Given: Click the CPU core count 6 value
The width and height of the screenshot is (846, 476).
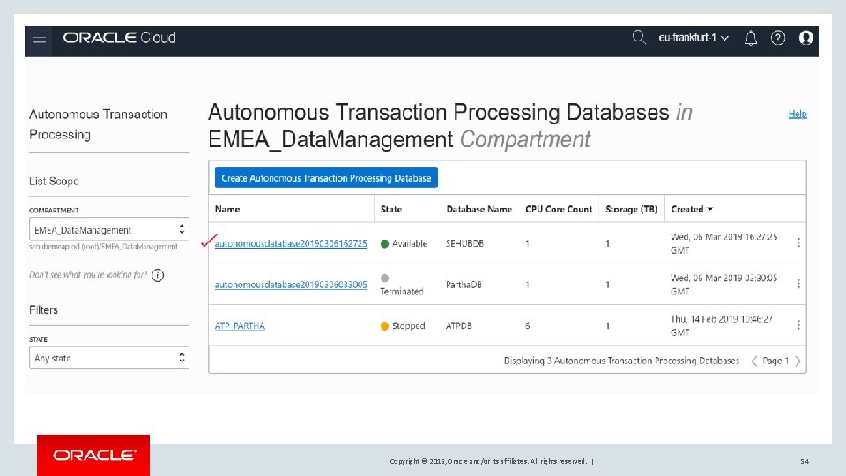Looking at the screenshot, I should pos(527,325).
